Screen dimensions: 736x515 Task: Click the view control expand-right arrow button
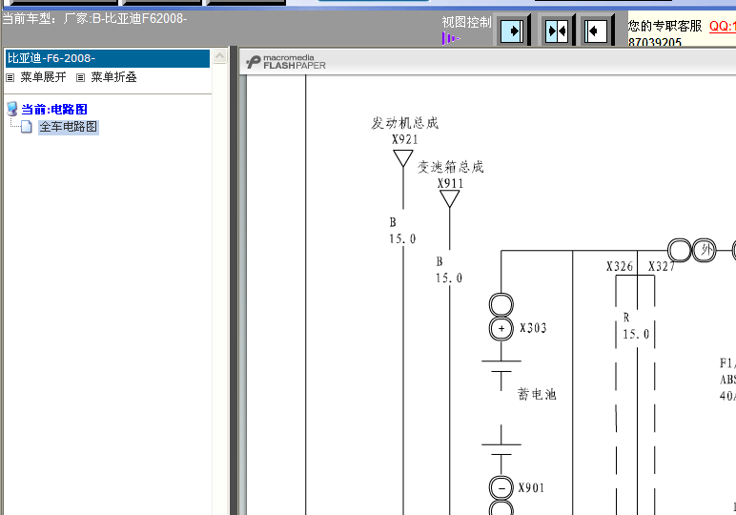[x=512, y=31]
